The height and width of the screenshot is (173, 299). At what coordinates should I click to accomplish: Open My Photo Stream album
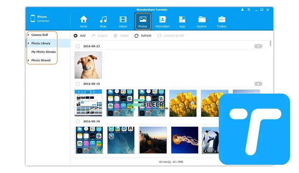point(44,52)
